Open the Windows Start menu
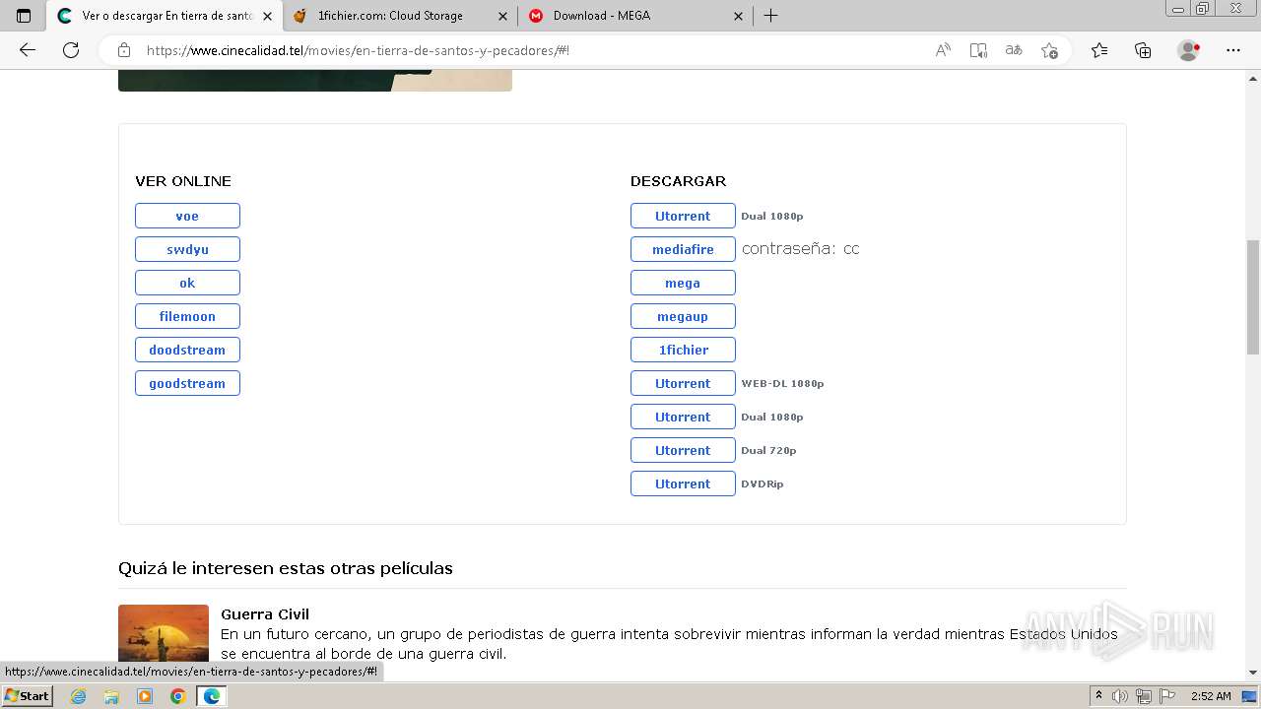This screenshot has height=709, width=1261. pos(27,696)
